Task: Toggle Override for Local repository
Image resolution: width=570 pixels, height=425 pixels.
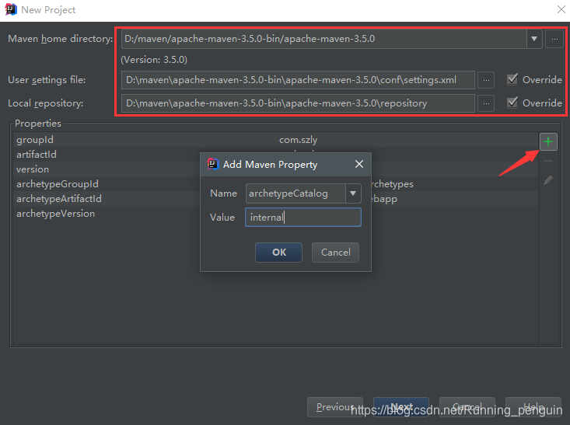Action: pyautogui.click(x=512, y=103)
